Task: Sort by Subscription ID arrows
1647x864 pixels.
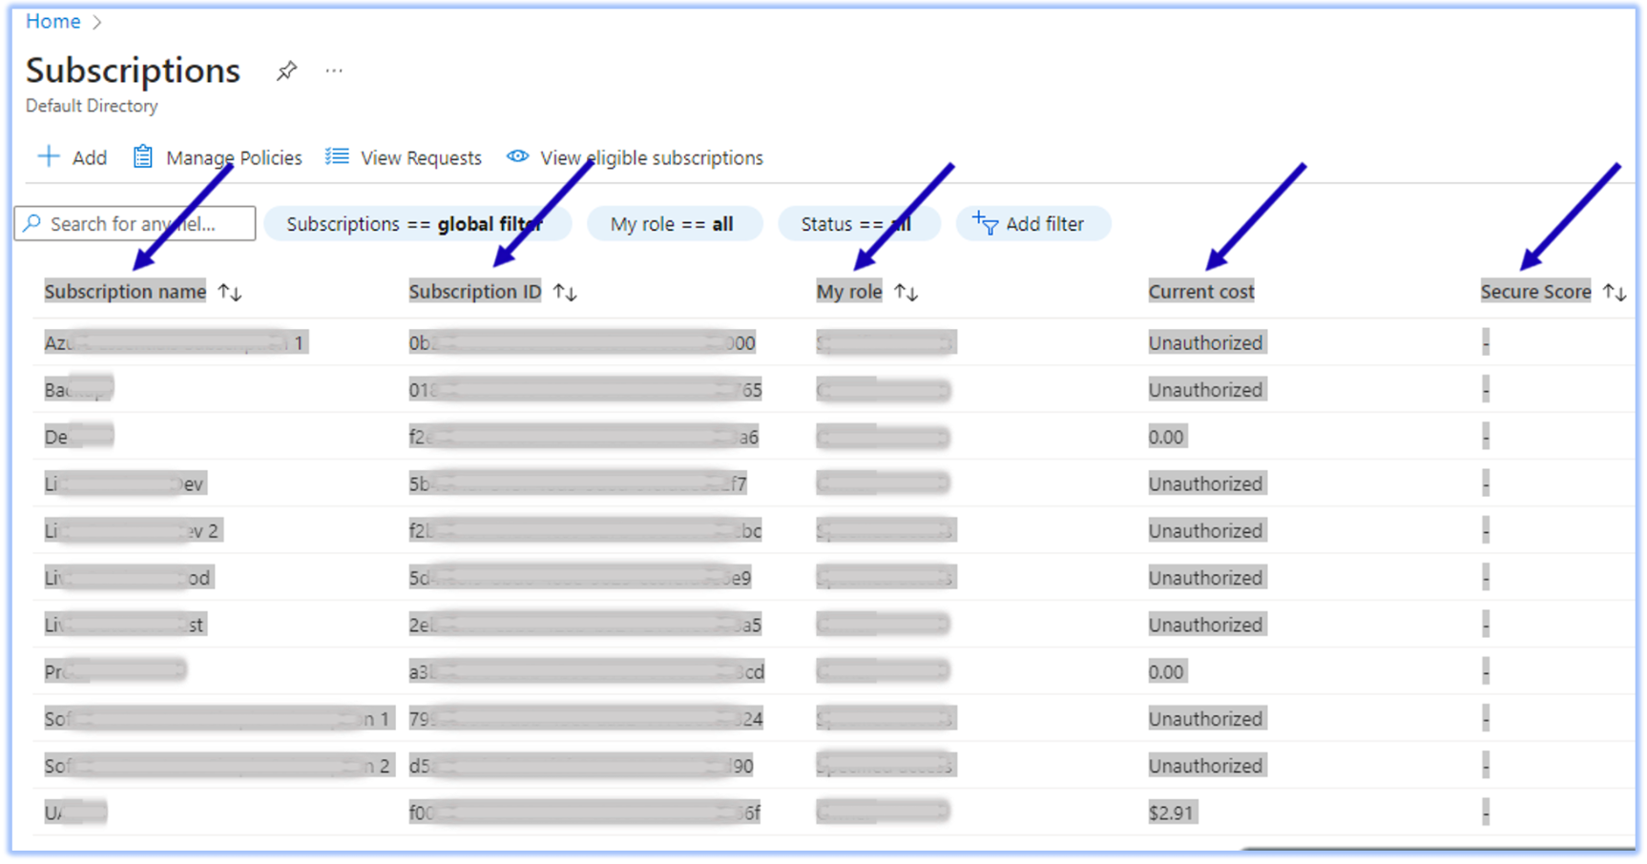Action: [x=565, y=292]
